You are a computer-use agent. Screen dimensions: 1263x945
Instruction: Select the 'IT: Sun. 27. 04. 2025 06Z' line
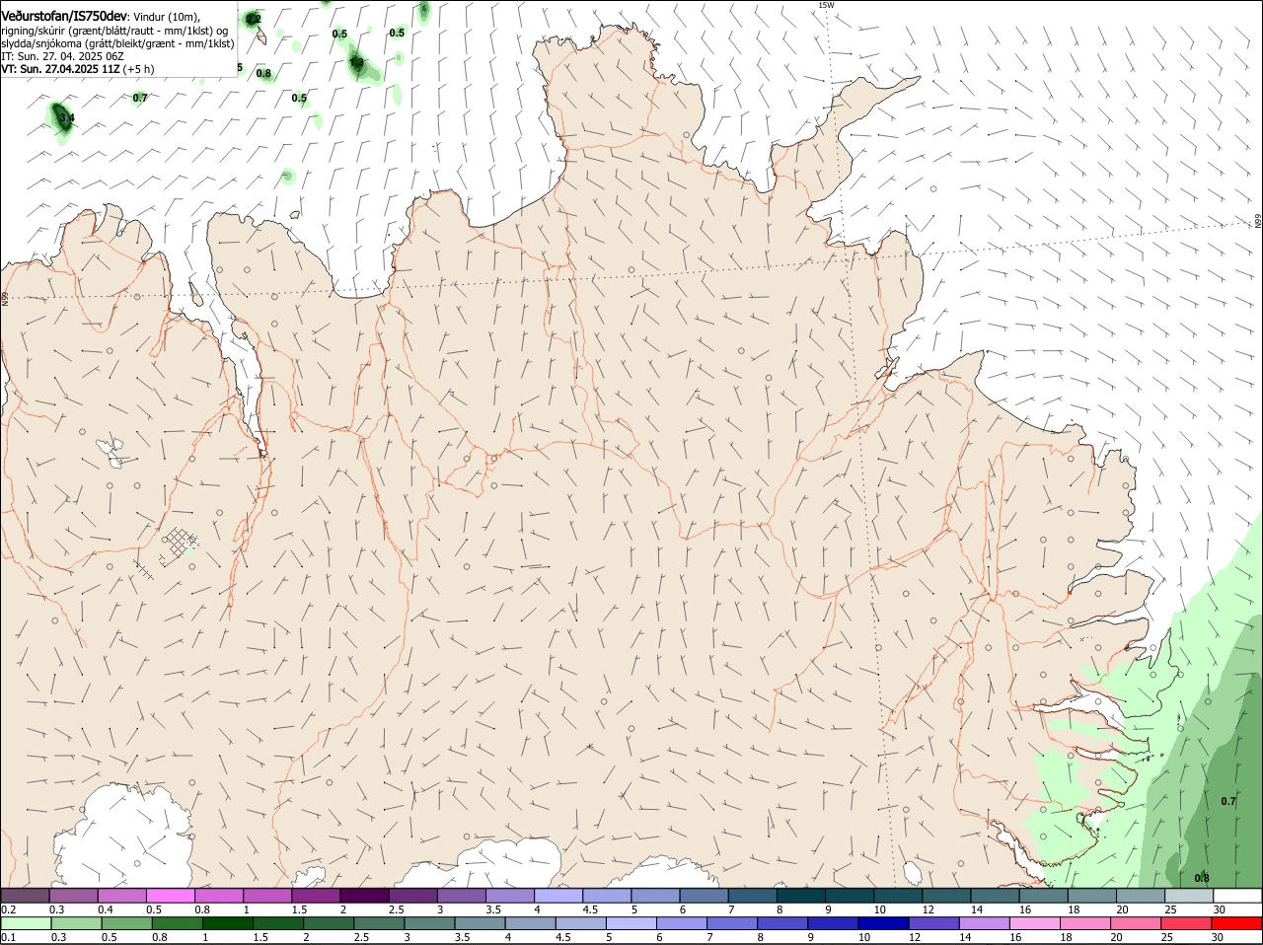point(62,56)
